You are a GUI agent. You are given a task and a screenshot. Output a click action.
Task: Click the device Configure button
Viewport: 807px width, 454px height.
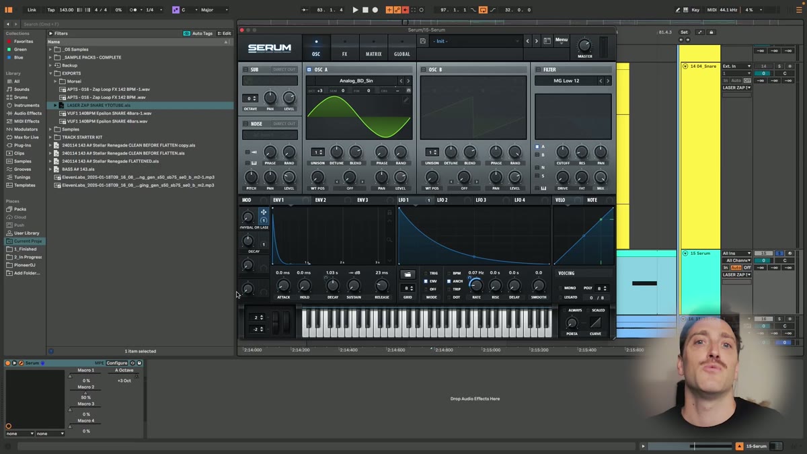(117, 363)
